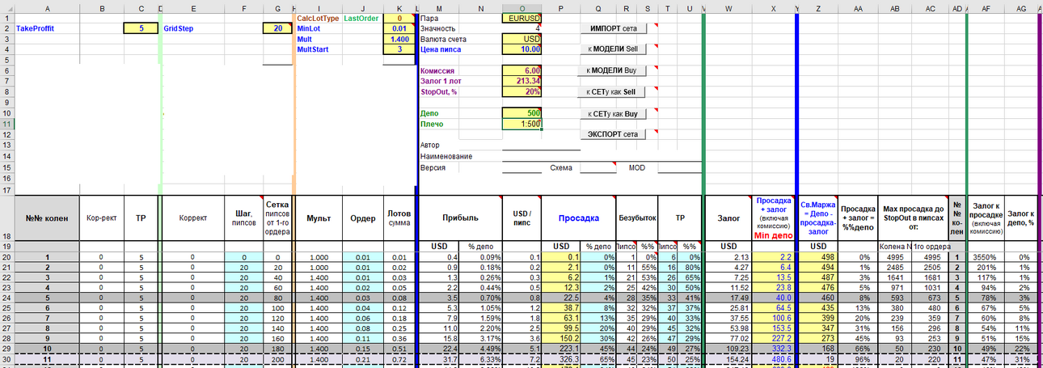Click the Залог к депо, % header

coord(1021,218)
